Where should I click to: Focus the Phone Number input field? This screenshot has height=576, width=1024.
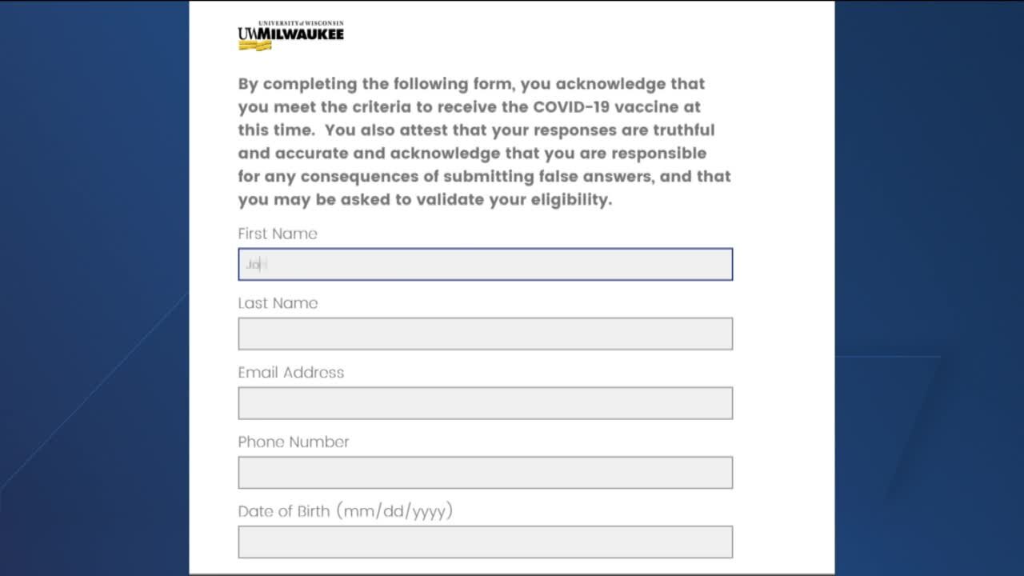tap(485, 473)
